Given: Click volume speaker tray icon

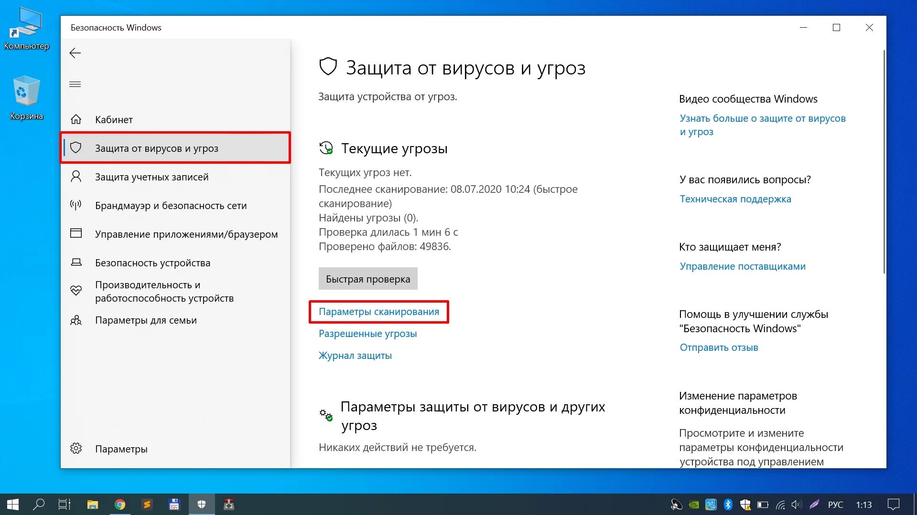Looking at the screenshot, I should tap(796, 504).
